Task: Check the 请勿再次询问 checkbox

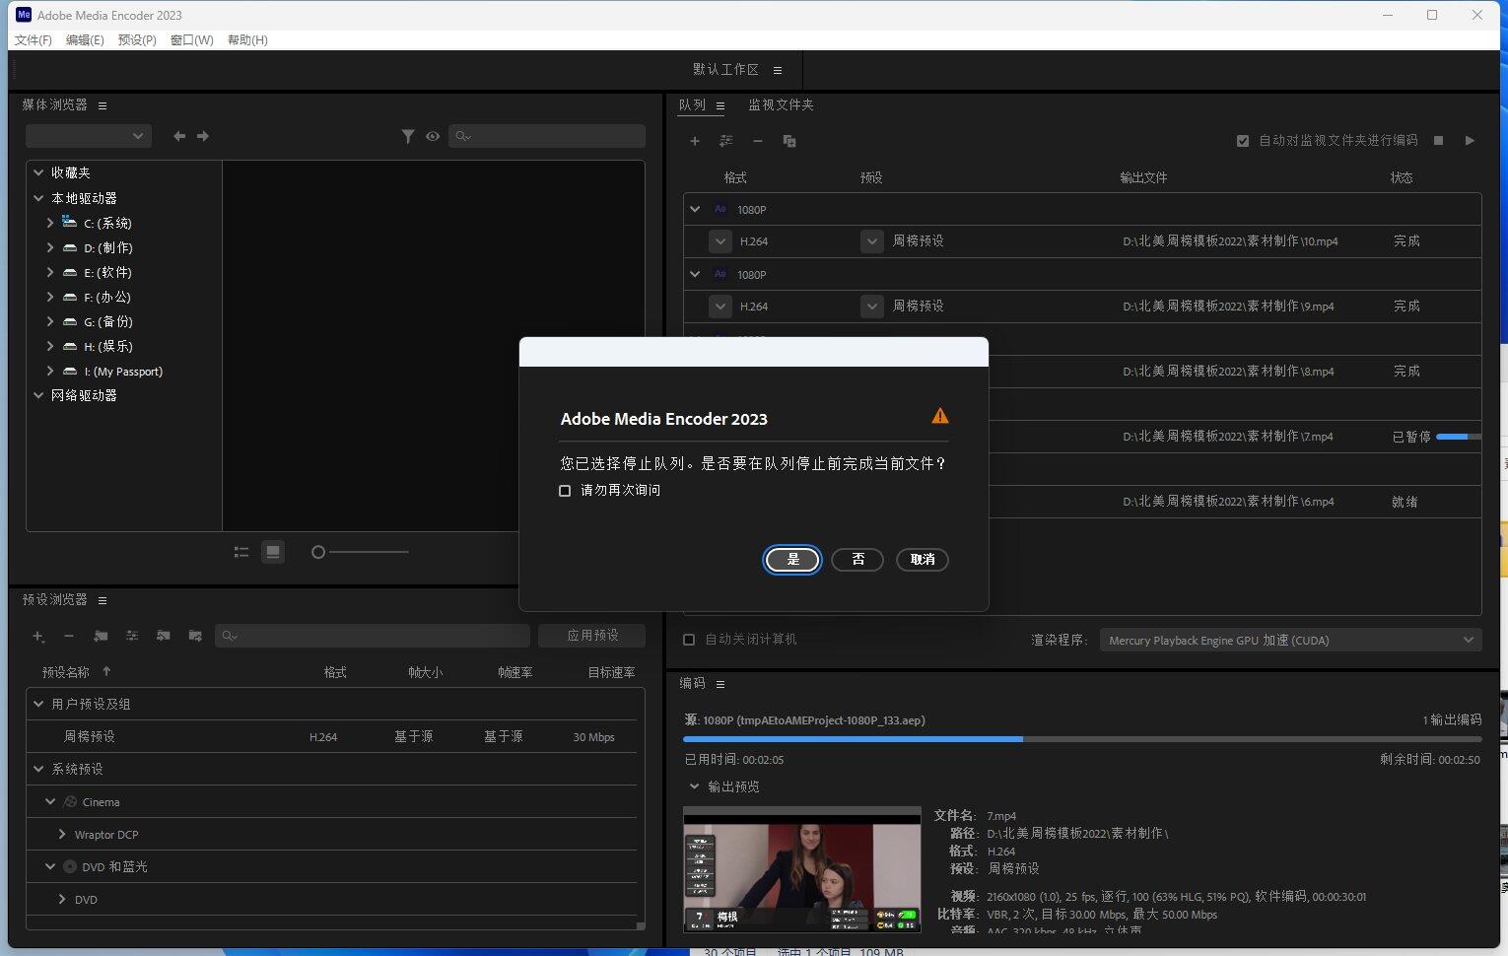Action: 565,491
